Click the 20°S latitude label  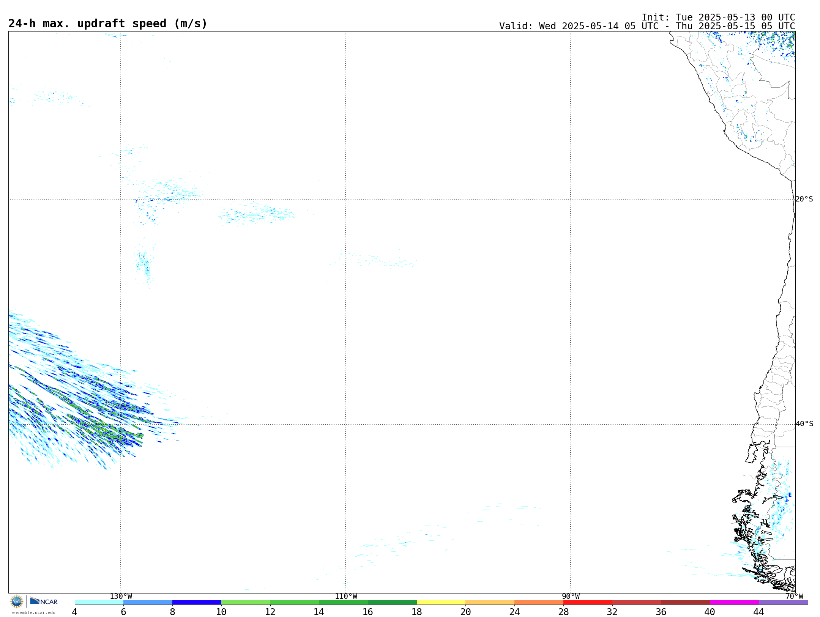coord(804,199)
